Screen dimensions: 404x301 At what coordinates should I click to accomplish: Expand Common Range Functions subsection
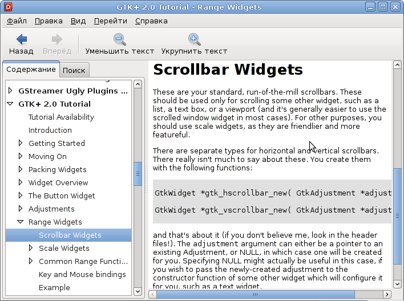coord(31,261)
